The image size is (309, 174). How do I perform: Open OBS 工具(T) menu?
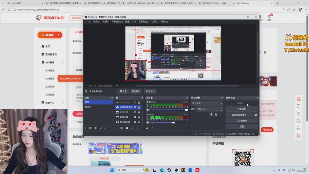pos(155,22)
